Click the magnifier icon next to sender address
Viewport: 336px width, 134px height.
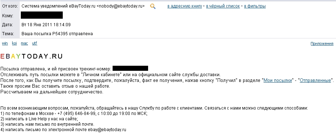point(153,6)
